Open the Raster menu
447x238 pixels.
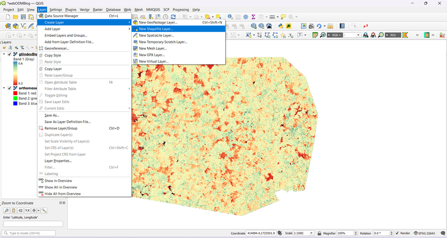pos(97,9)
